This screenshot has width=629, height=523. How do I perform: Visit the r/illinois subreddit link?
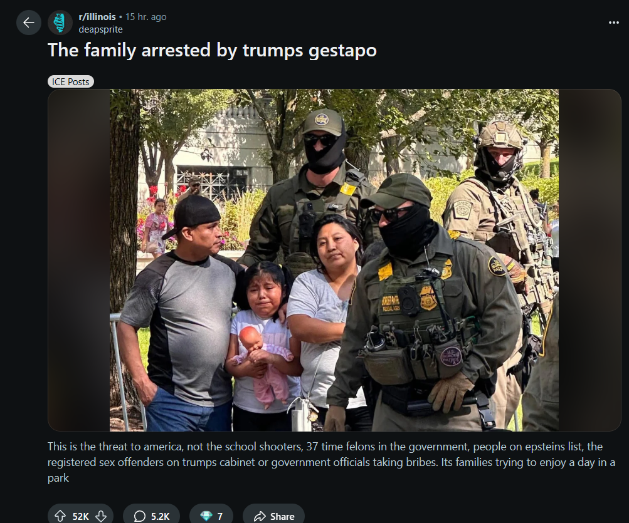(97, 17)
